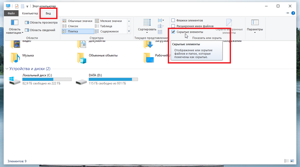Select the Мелкие значки layout
300x167 pixels.
click(x=109, y=21)
